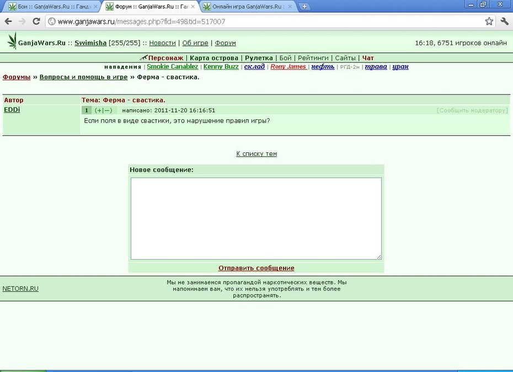Switch to the Форум :: GanjaWars.Ru tab
The height and width of the screenshot is (372, 513).
(151, 7)
